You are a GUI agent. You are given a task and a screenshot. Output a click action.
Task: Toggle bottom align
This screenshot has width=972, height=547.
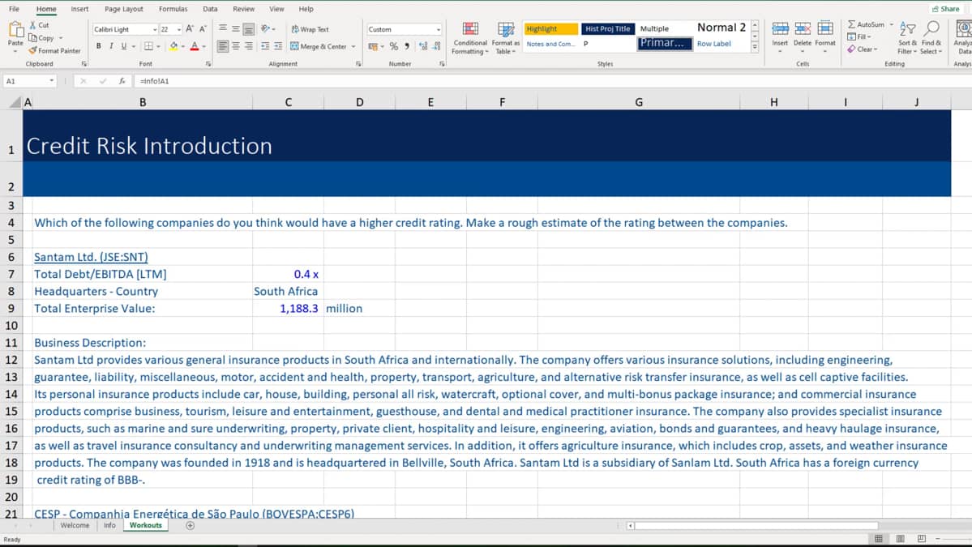[x=249, y=28]
